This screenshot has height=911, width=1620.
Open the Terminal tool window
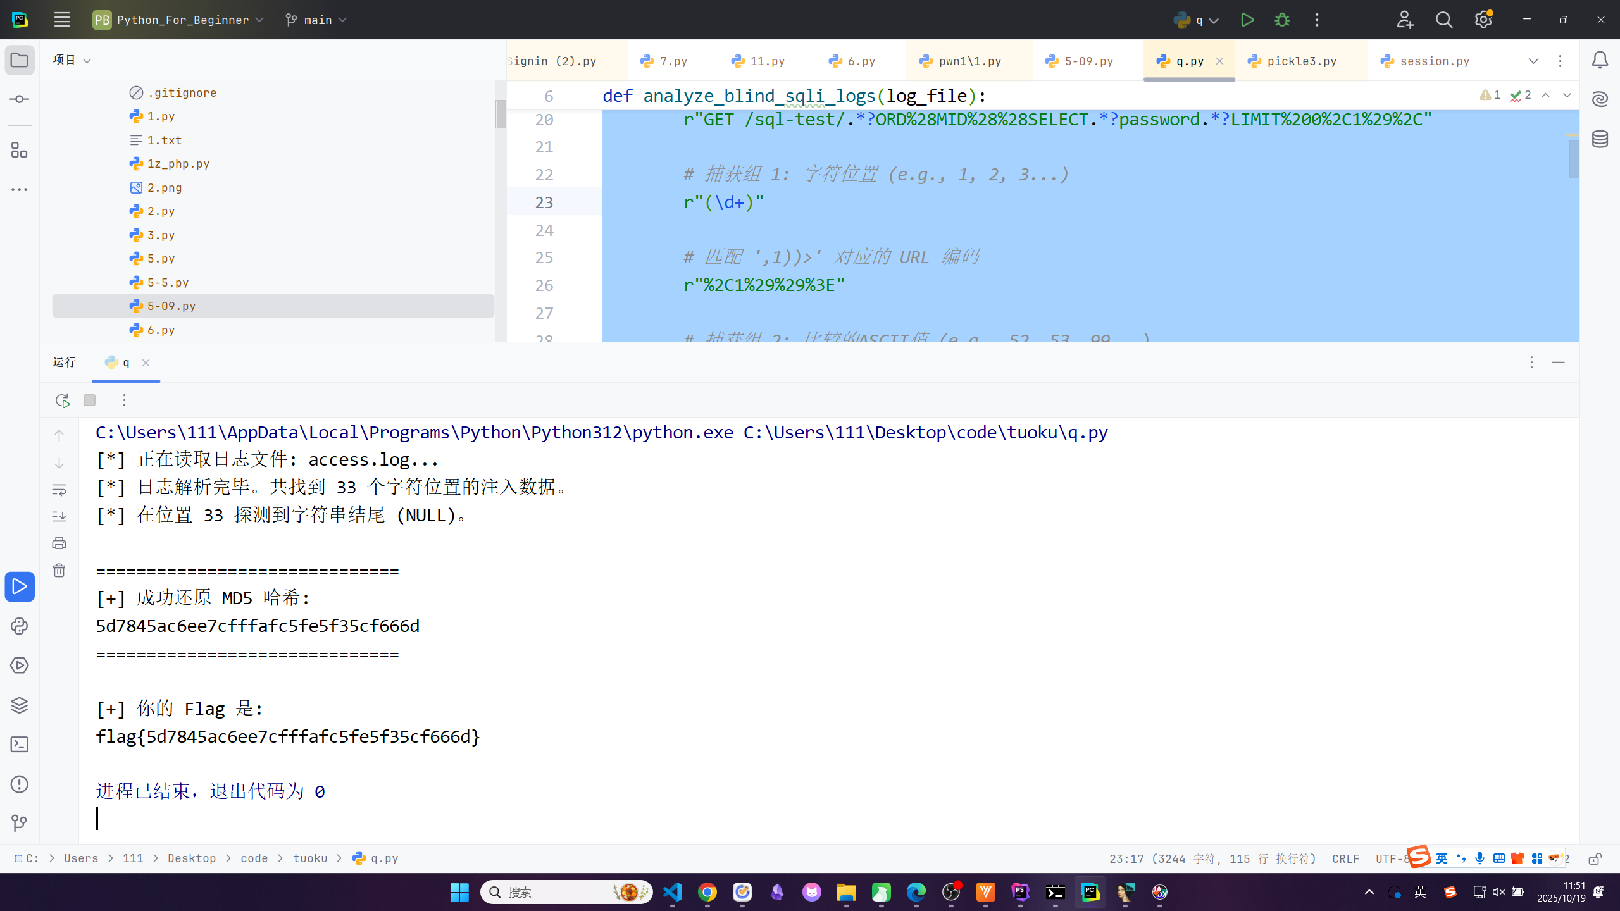click(x=19, y=745)
